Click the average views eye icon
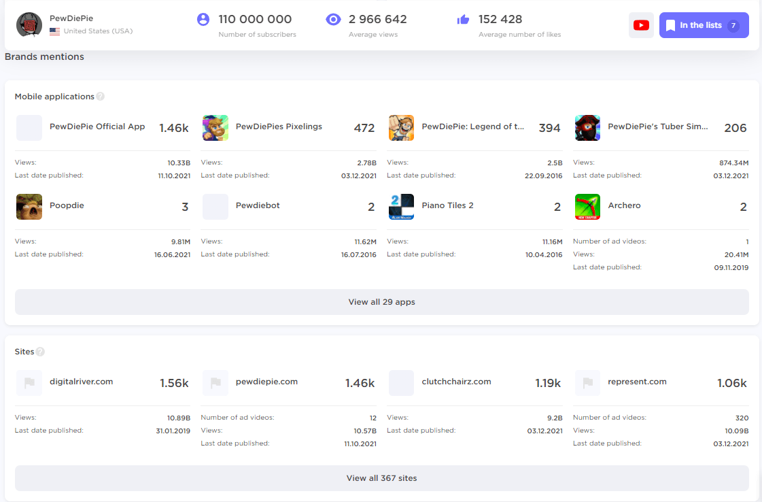 (333, 20)
